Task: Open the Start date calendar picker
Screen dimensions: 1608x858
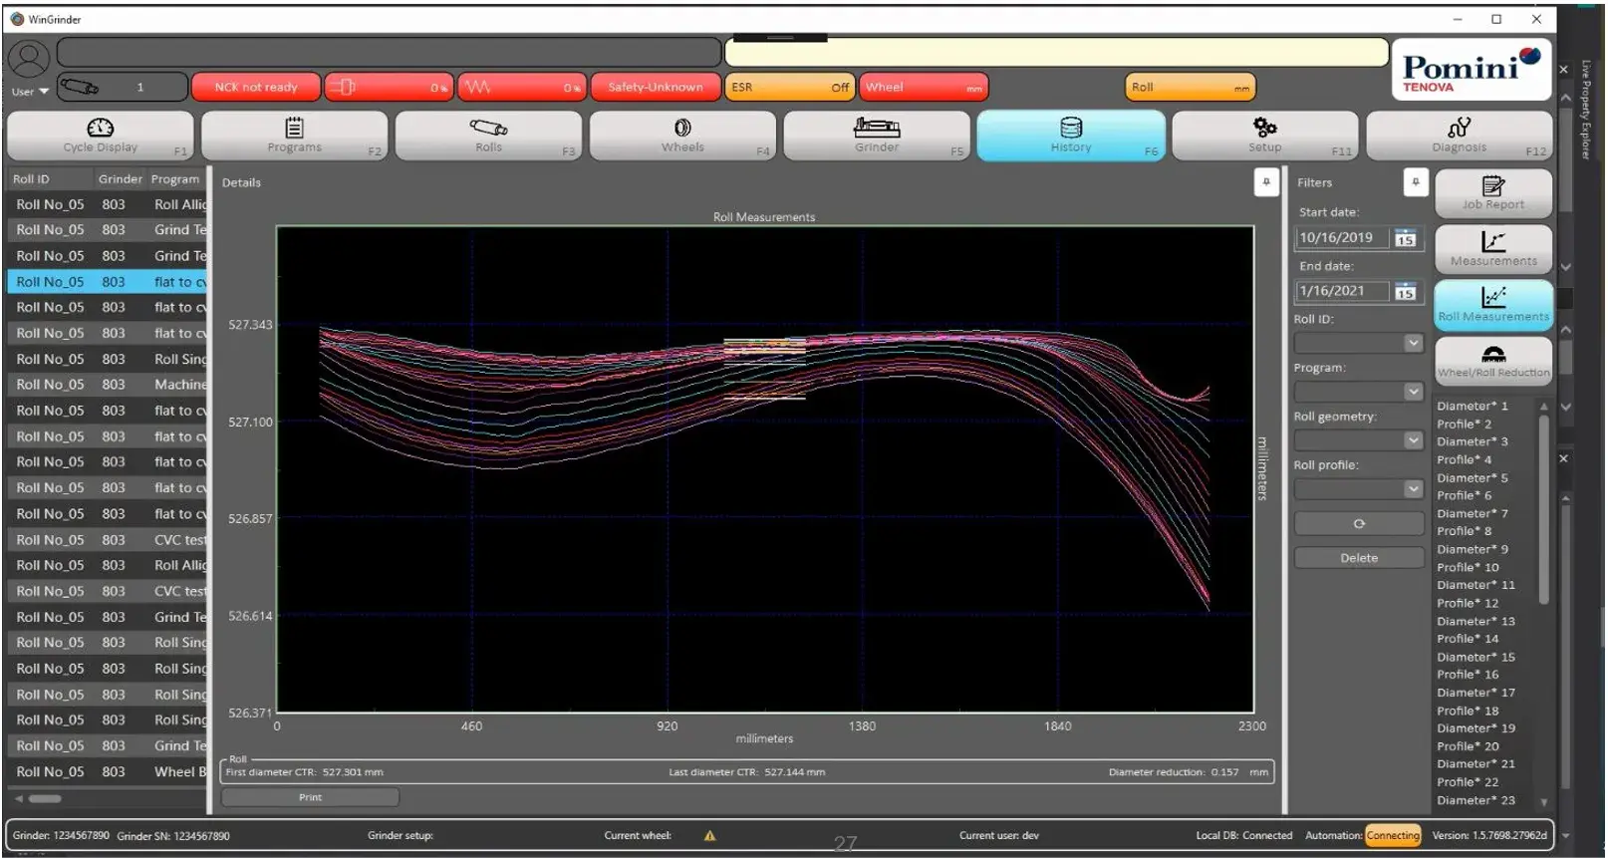Action: tap(1406, 238)
